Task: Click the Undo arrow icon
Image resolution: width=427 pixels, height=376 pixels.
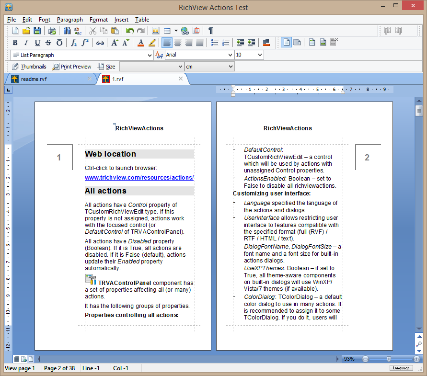Action: point(129,31)
